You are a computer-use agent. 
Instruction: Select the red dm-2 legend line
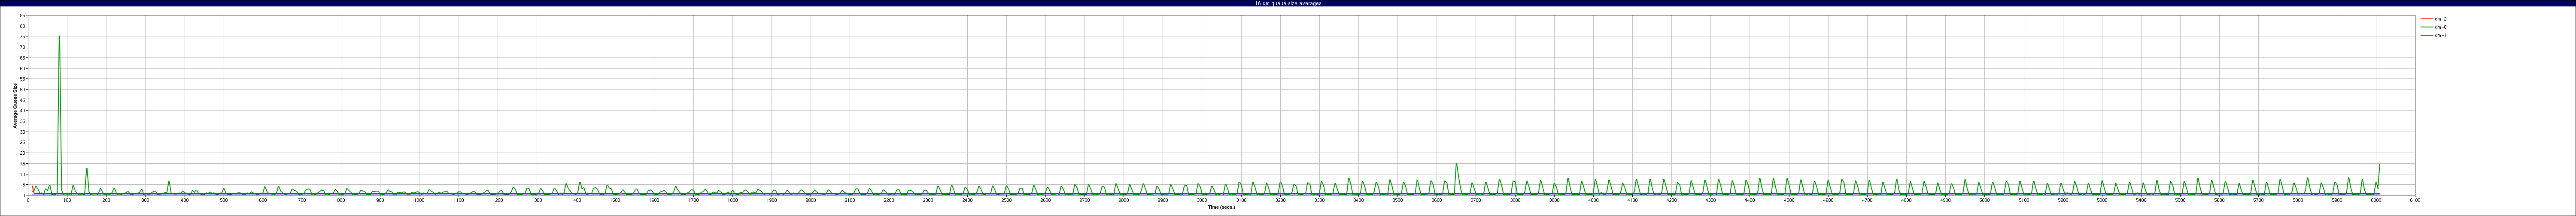pyautogui.click(x=2426, y=19)
